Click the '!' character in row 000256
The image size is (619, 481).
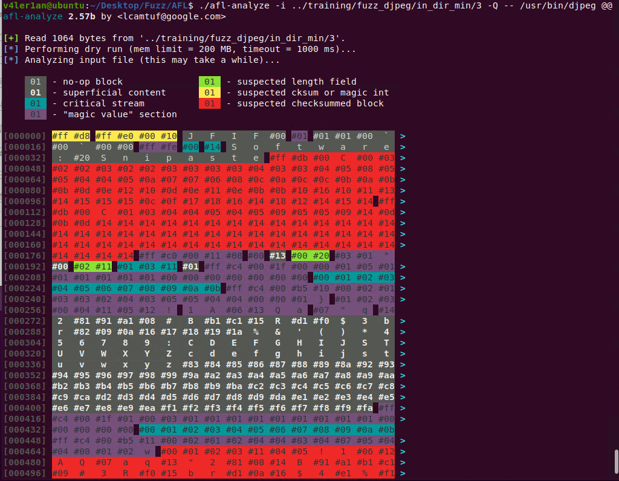(x=169, y=310)
